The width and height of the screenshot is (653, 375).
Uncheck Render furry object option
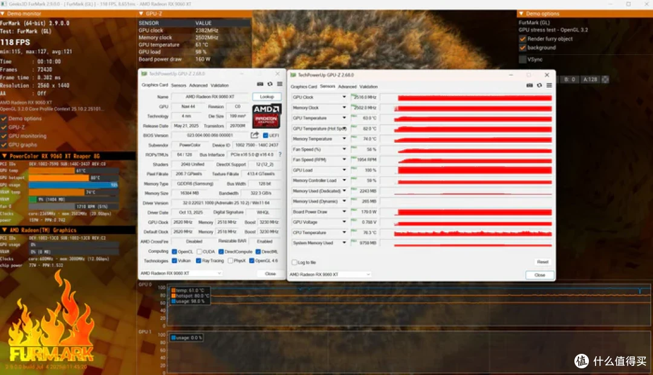[522, 39]
